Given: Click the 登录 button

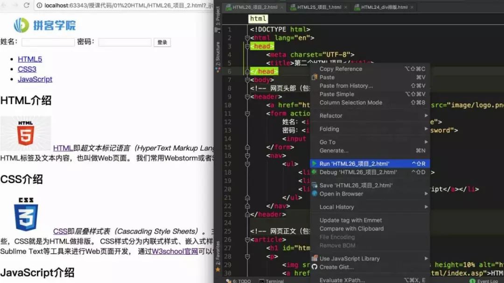Looking at the screenshot, I should click(x=162, y=41).
